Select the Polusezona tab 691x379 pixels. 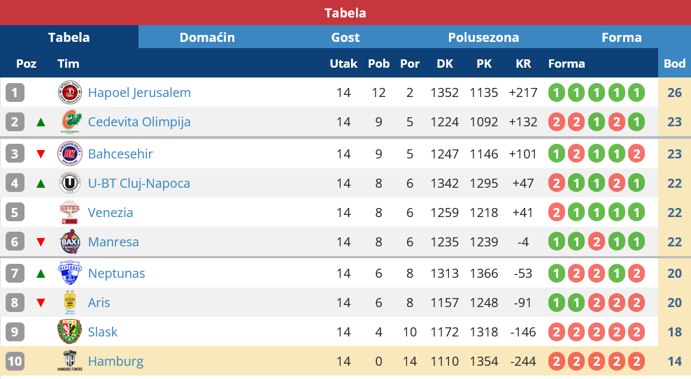click(483, 37)
